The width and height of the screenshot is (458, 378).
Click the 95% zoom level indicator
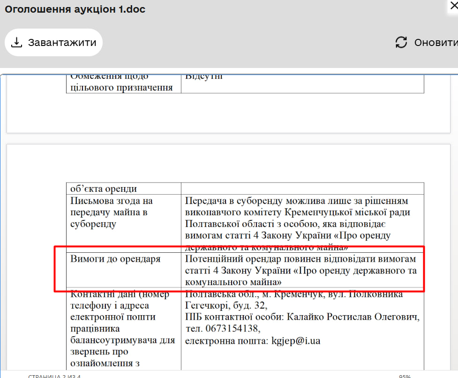[405, 376]
